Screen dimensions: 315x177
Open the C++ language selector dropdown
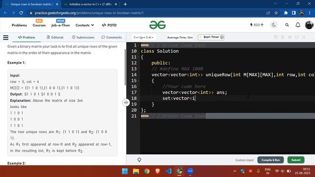[143, 37]
